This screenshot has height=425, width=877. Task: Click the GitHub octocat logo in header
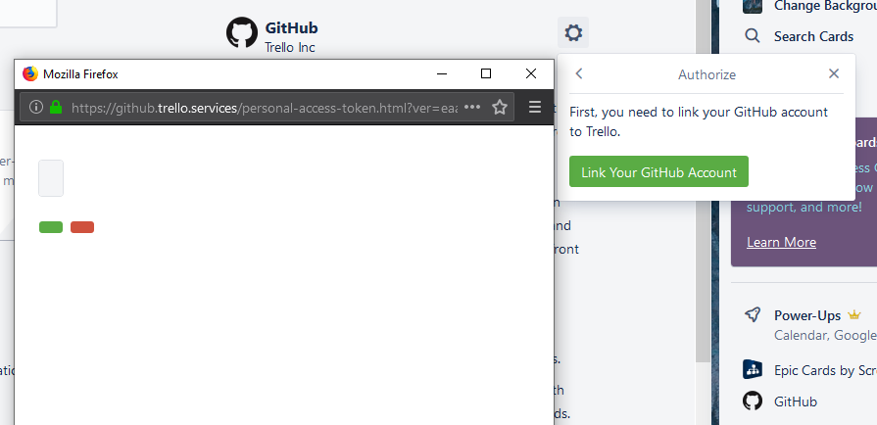coord(242,32)
